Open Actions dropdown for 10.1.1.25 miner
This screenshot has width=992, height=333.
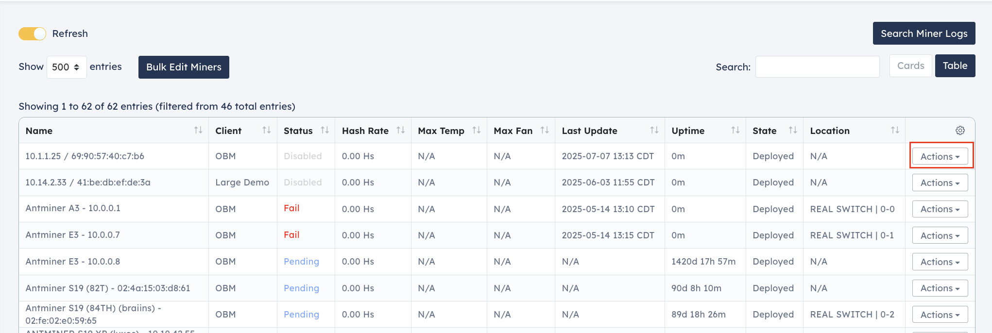(940, 156)
